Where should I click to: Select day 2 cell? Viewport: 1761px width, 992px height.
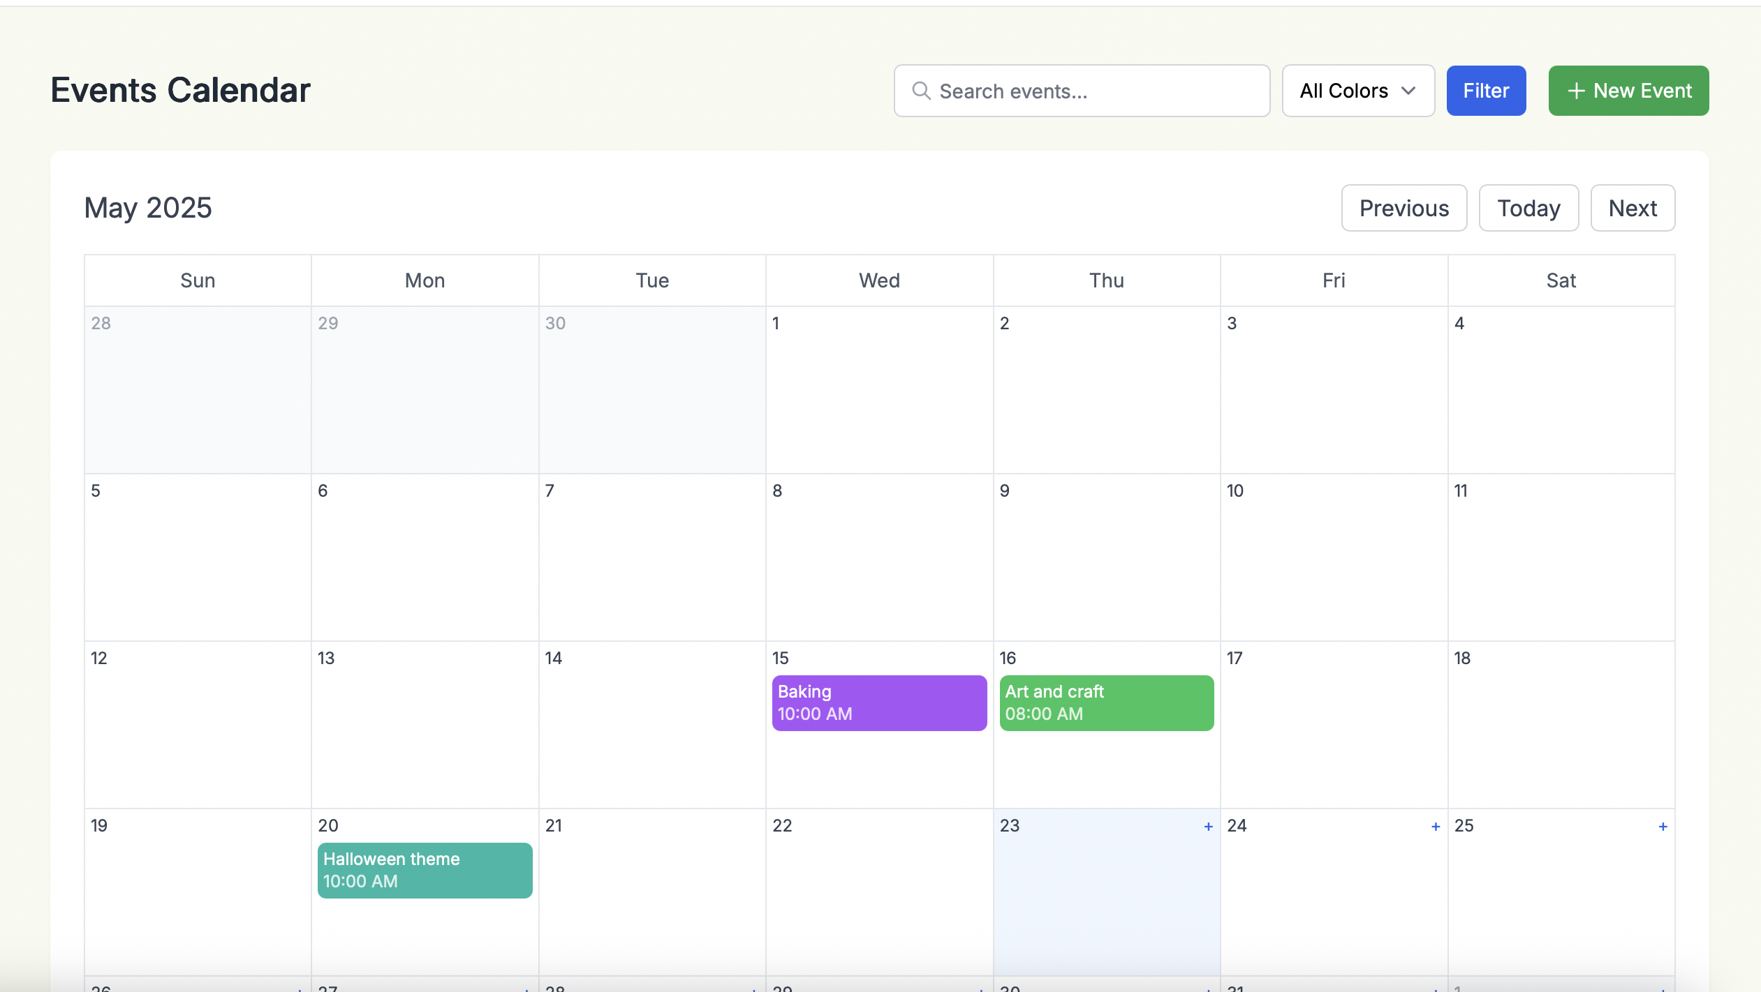pyautogui.click(x=1107, y=390)
